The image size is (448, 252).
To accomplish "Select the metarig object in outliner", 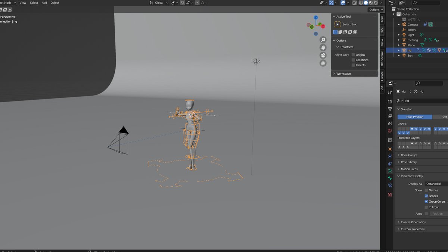I will coord(413,40).
